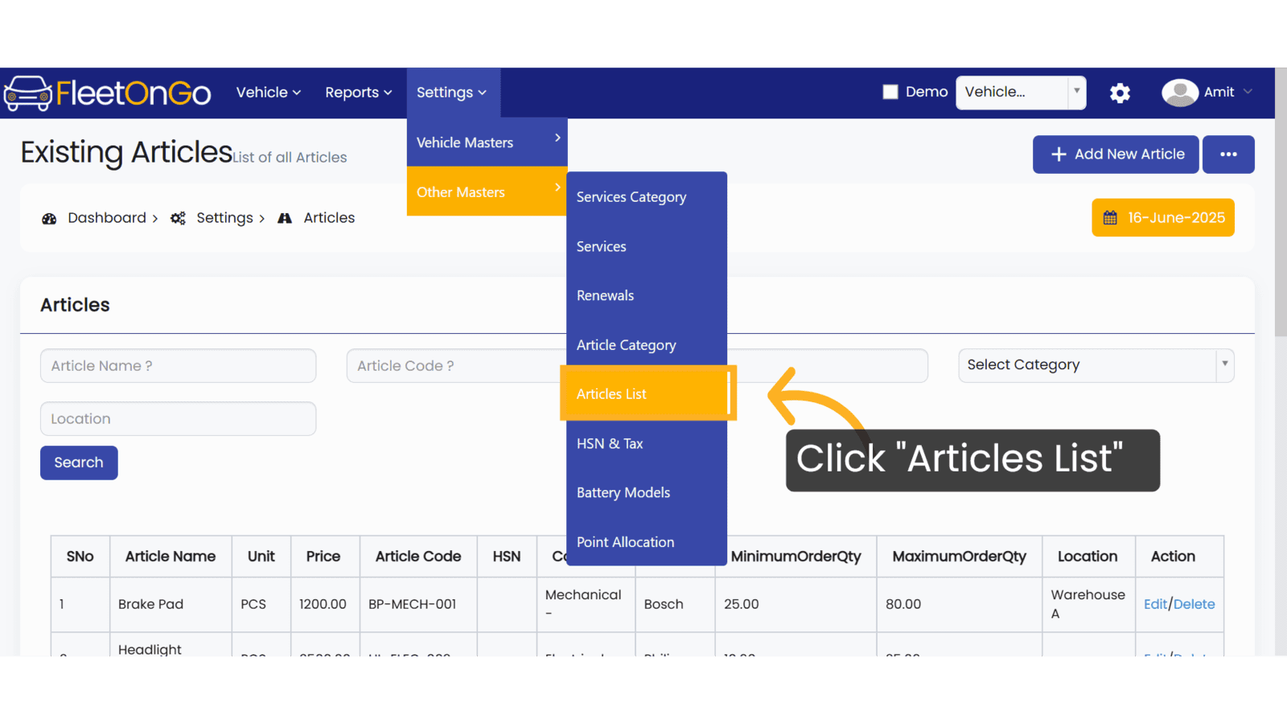Screen dimensions: 1287x724
Task: Click the HSN column header
Action: pos(507,557)
